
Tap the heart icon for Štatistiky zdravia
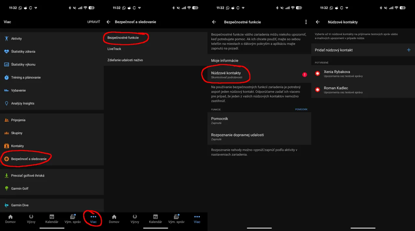point(6,52)
